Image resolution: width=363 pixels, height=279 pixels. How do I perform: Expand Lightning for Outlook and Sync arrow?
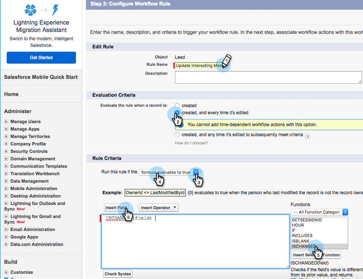click(x=6, y=203)
